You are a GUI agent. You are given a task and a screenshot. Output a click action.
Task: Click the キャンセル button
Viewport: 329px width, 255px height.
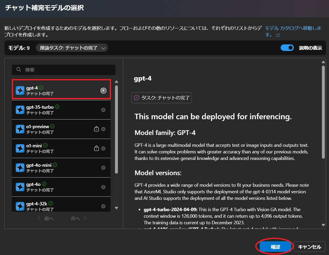coord(309,247)
